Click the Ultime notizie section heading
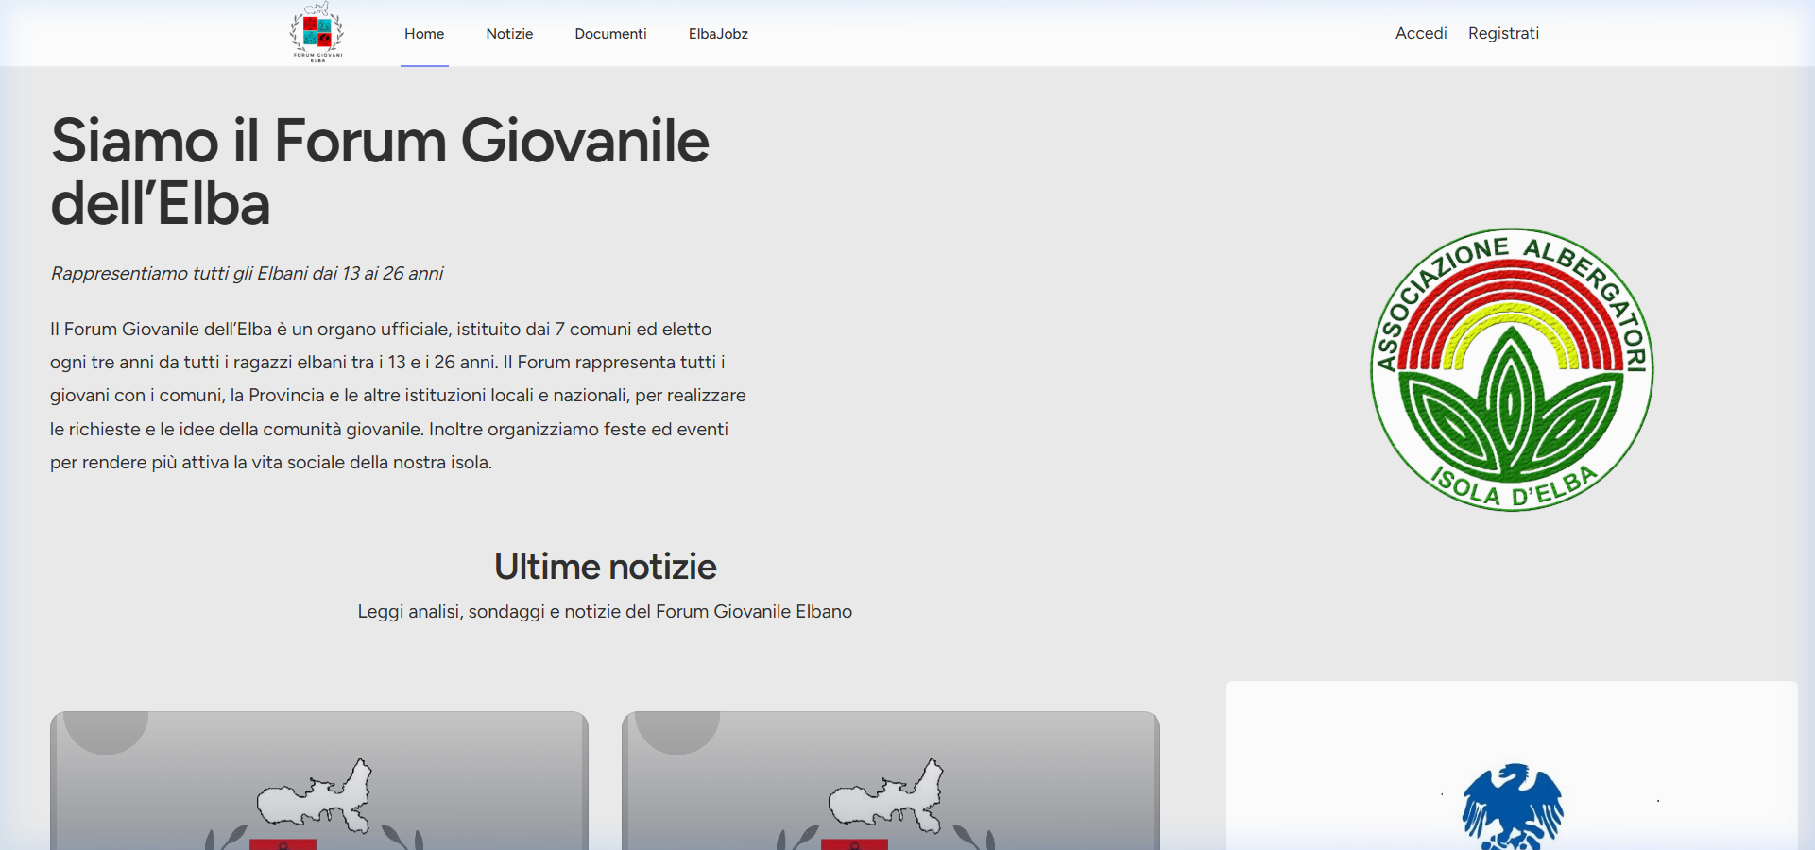 pyautogui.click(x=605, y=567)
